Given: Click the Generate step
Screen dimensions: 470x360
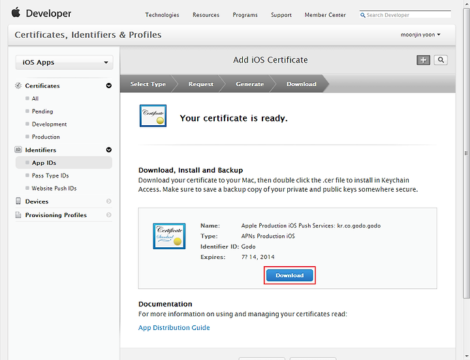Looking at the screenshot, I should click(249, 84).
